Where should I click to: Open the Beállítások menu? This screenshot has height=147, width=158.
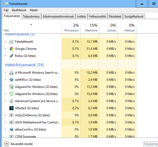[19, 10]
